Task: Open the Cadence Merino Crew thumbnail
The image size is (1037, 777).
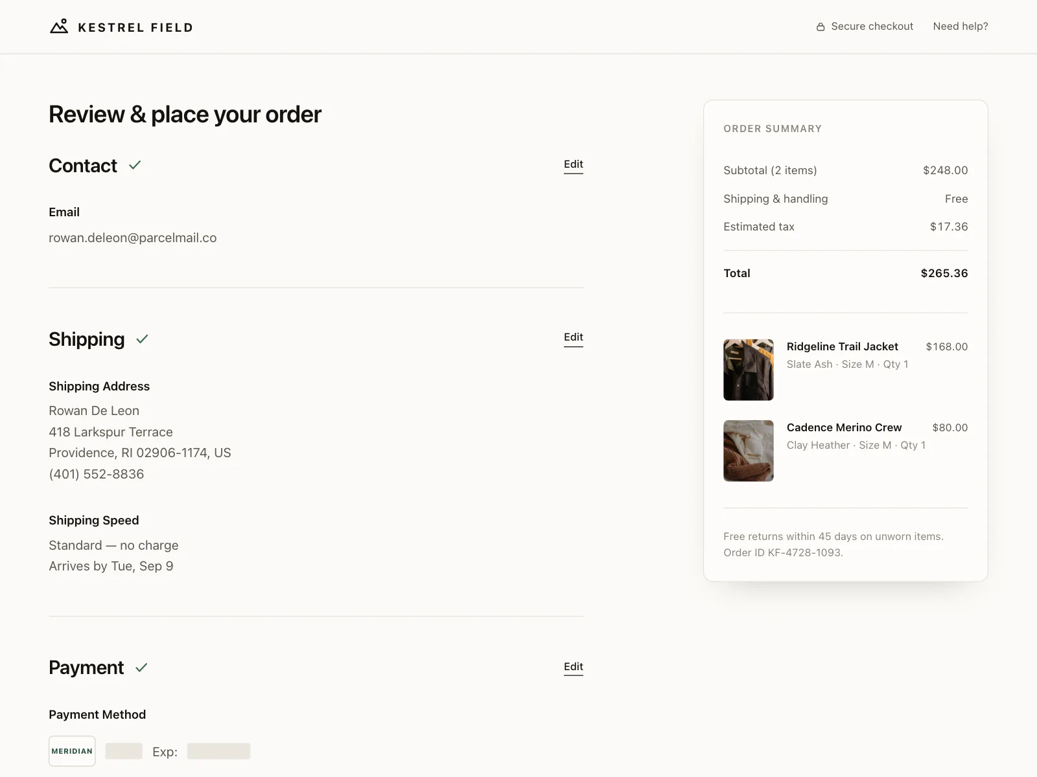Action: point(749,451)
